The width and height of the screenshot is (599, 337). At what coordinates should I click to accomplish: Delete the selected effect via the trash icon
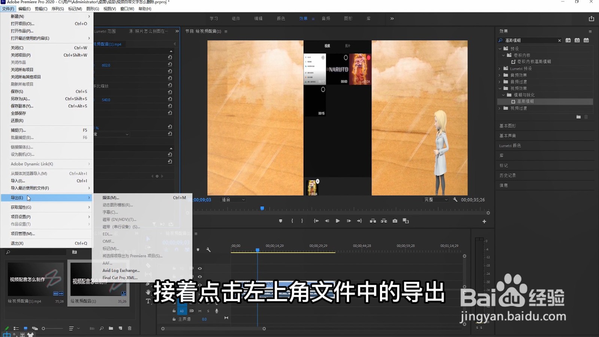586,117
